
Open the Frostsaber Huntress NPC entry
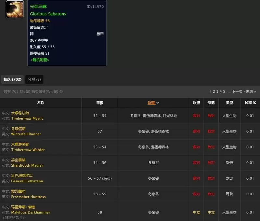click(28, 197)
